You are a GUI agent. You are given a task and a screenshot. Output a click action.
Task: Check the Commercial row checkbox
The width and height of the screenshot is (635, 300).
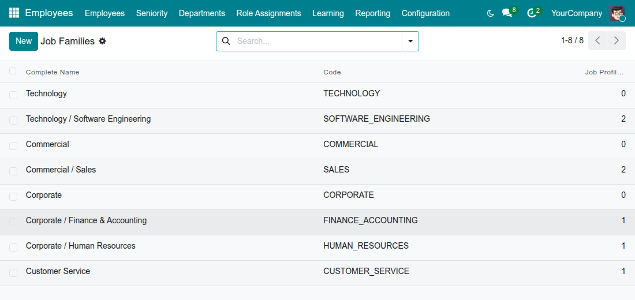pos(13,146)
